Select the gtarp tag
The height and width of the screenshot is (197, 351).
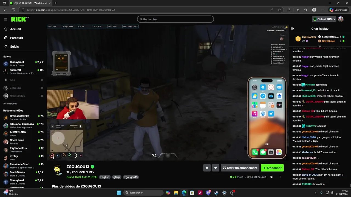(x=117, y=177)
